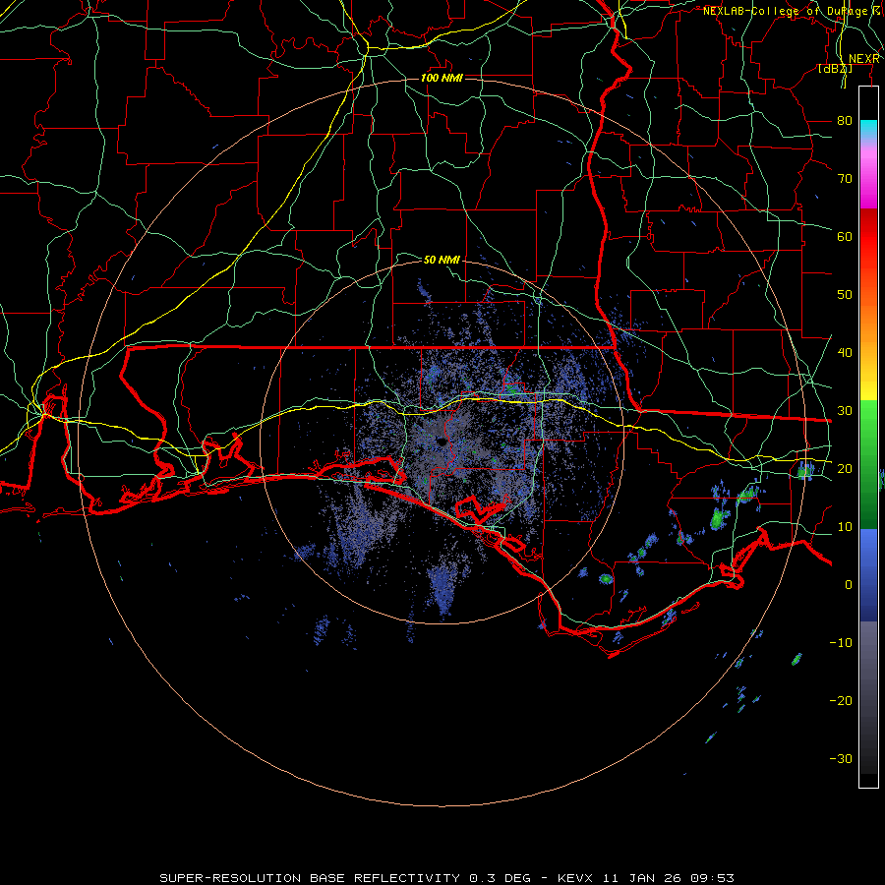Click the 80 value on the dBZ scale

tap(845, 121)
